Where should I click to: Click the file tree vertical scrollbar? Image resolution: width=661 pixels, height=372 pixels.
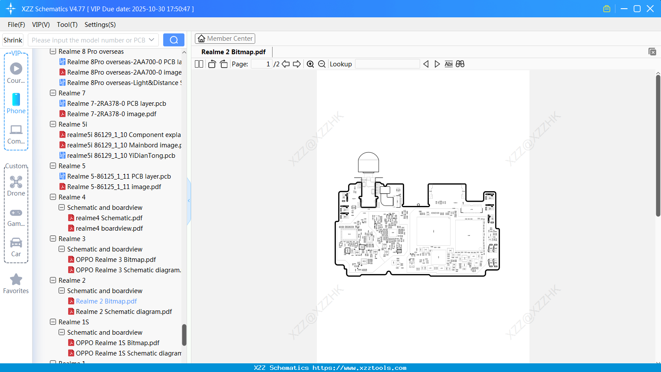pos(184,335)
